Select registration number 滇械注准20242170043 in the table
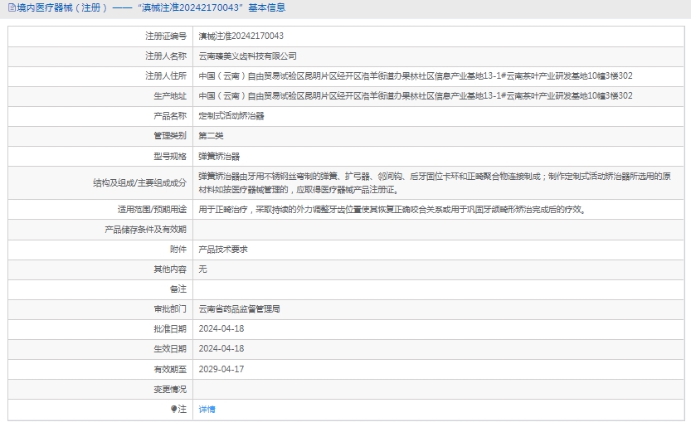The width and height of the screenshot is (691, 427). tap(241, 36)
